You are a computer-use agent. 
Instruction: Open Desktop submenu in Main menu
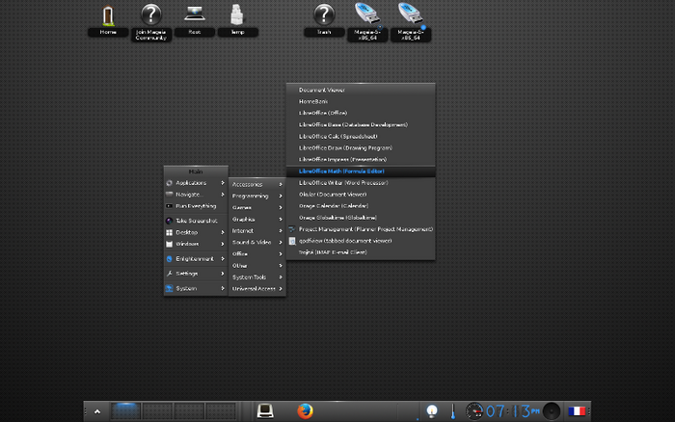[196, 232]
